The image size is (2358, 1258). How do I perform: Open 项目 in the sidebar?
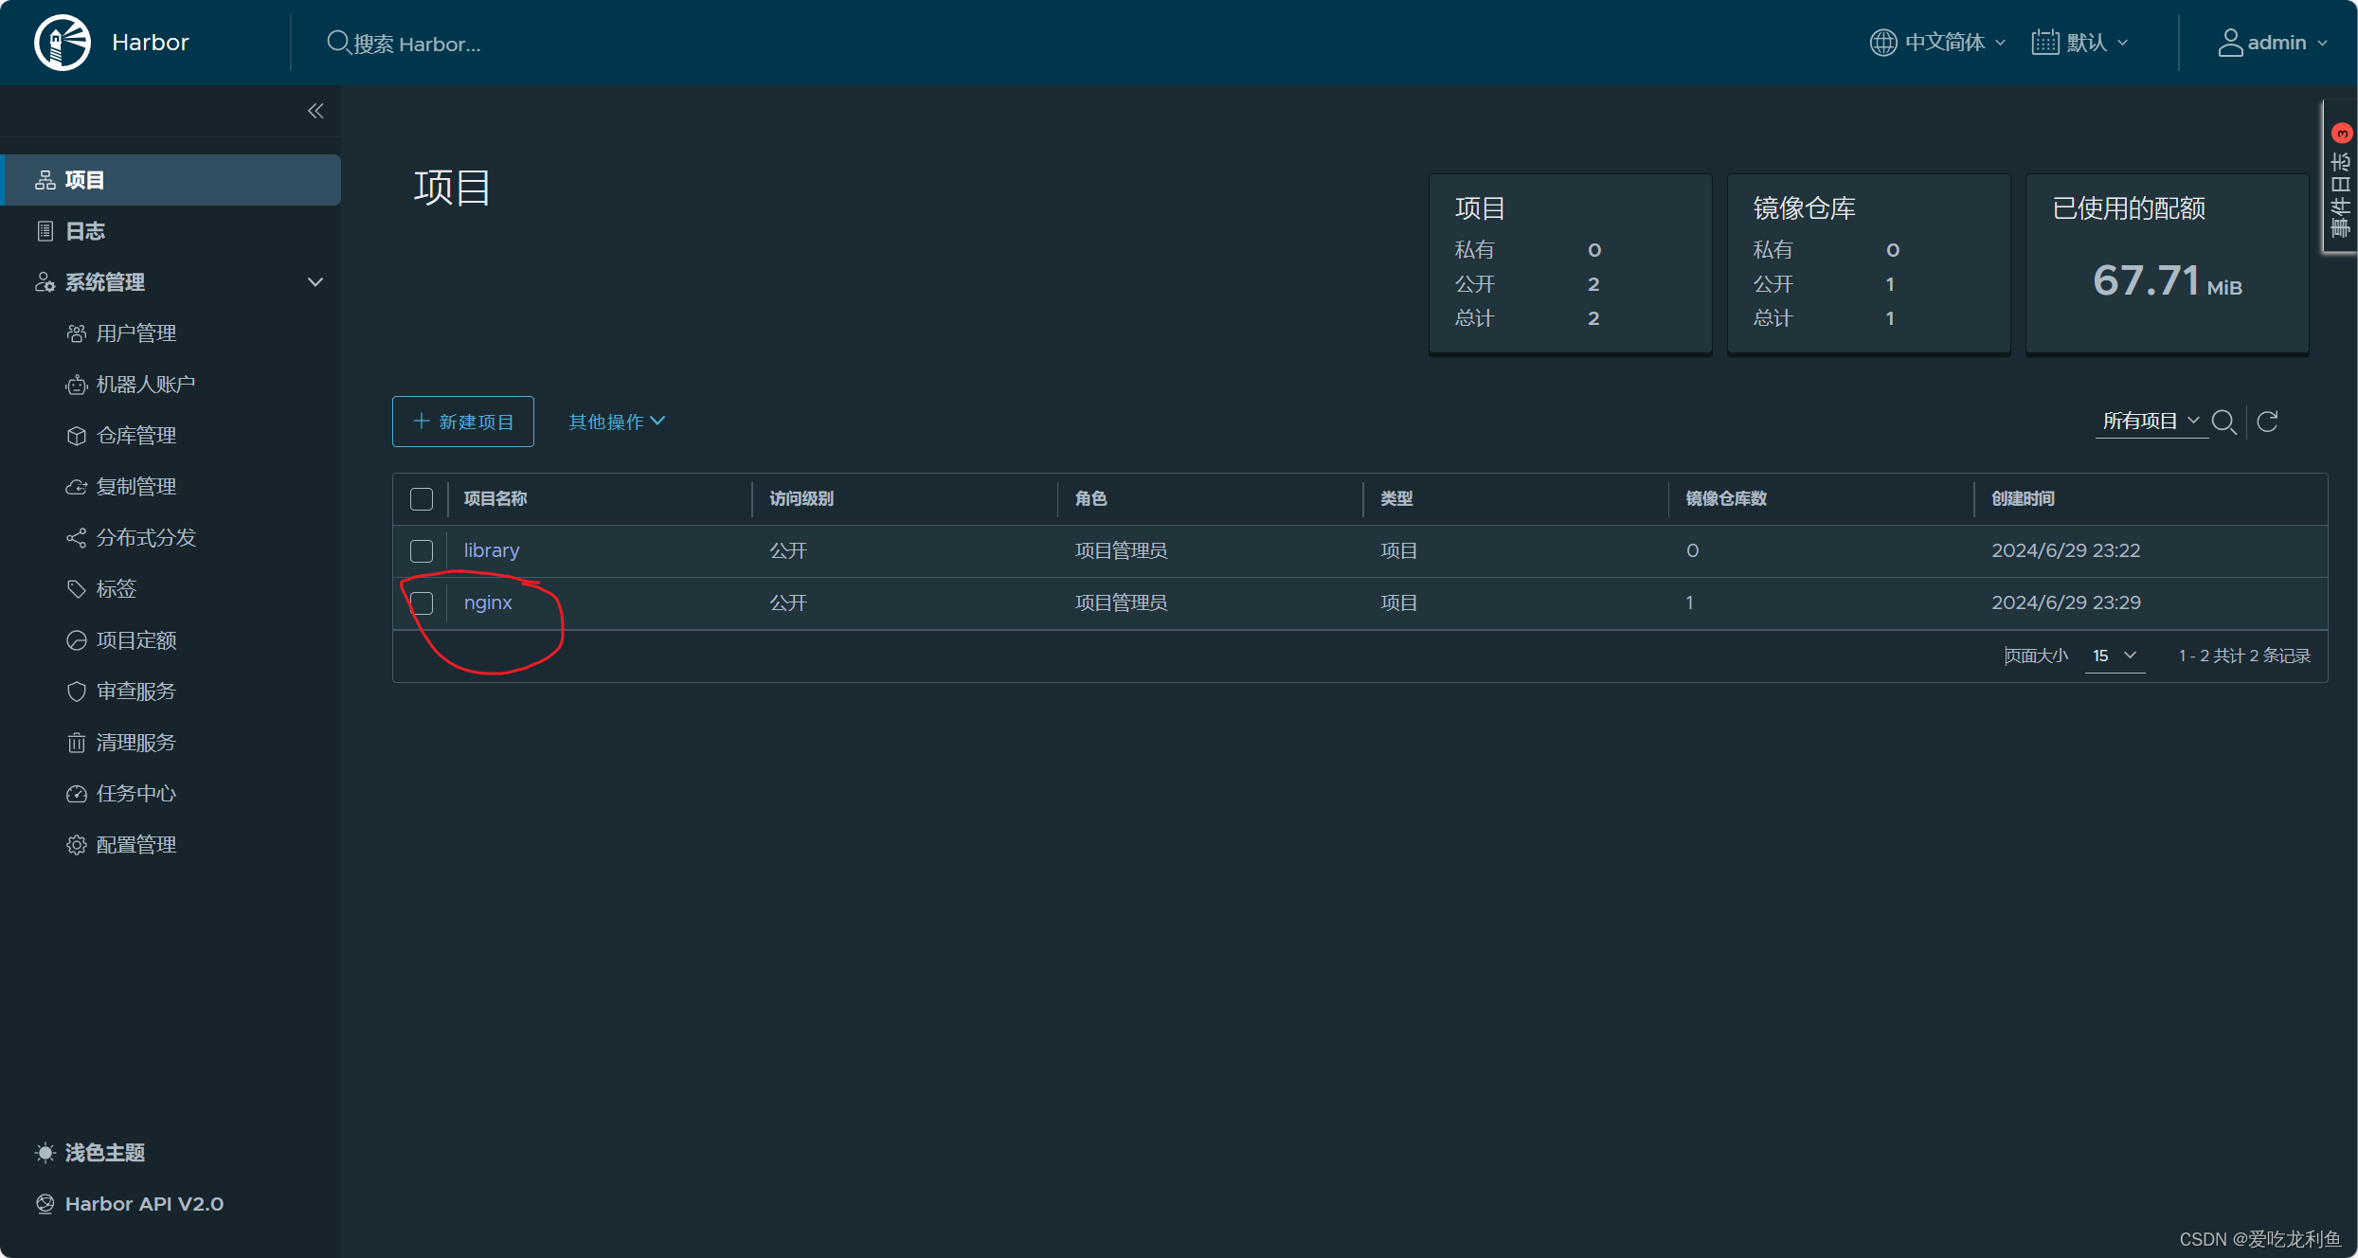click(x=171, y=180)
